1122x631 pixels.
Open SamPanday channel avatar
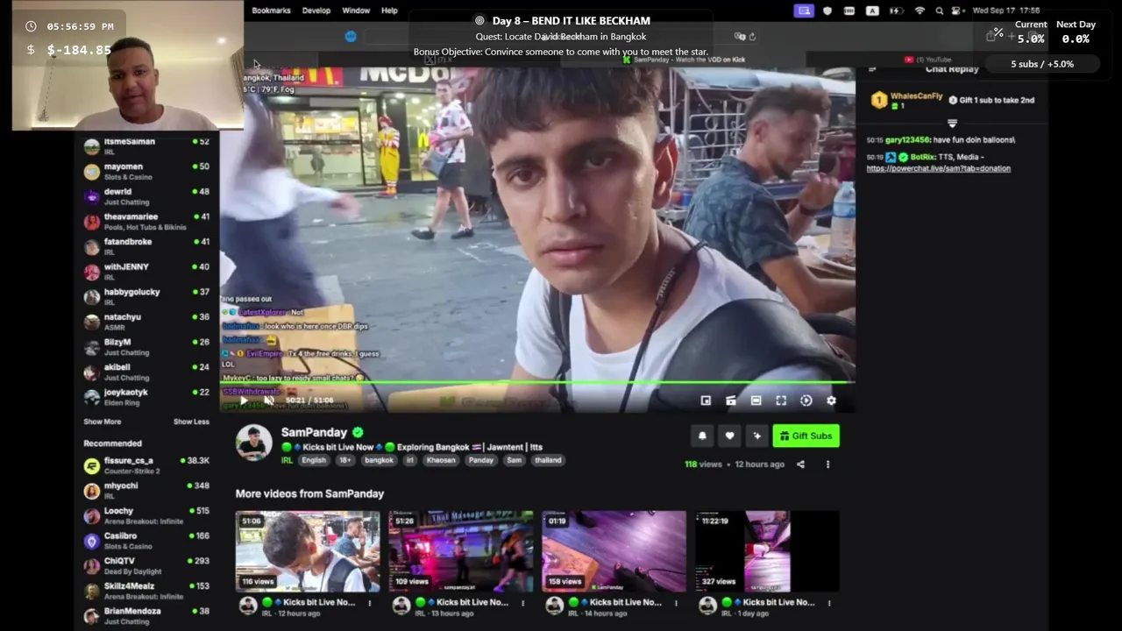click(253, 443)
